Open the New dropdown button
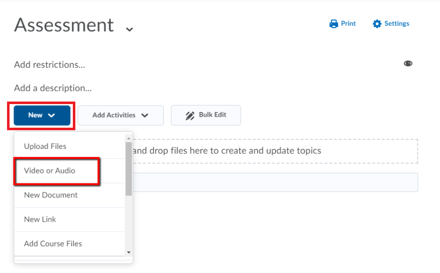Viewport: 440px width, 273px height. (x=42, y=116)
